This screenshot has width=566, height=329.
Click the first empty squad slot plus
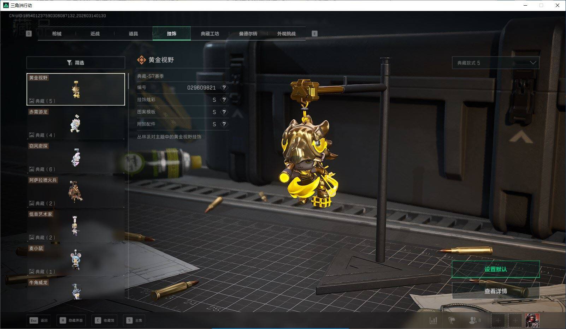pos(498,321)
